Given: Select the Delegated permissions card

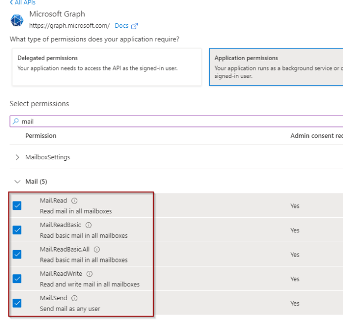Looking at the screenshot, I should pos(107,67).
